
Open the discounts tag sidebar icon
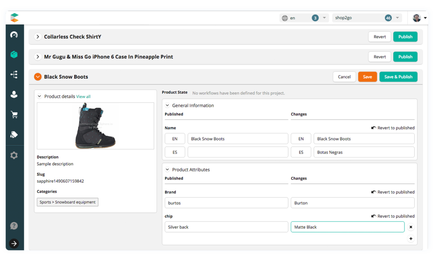click(14, 135)
